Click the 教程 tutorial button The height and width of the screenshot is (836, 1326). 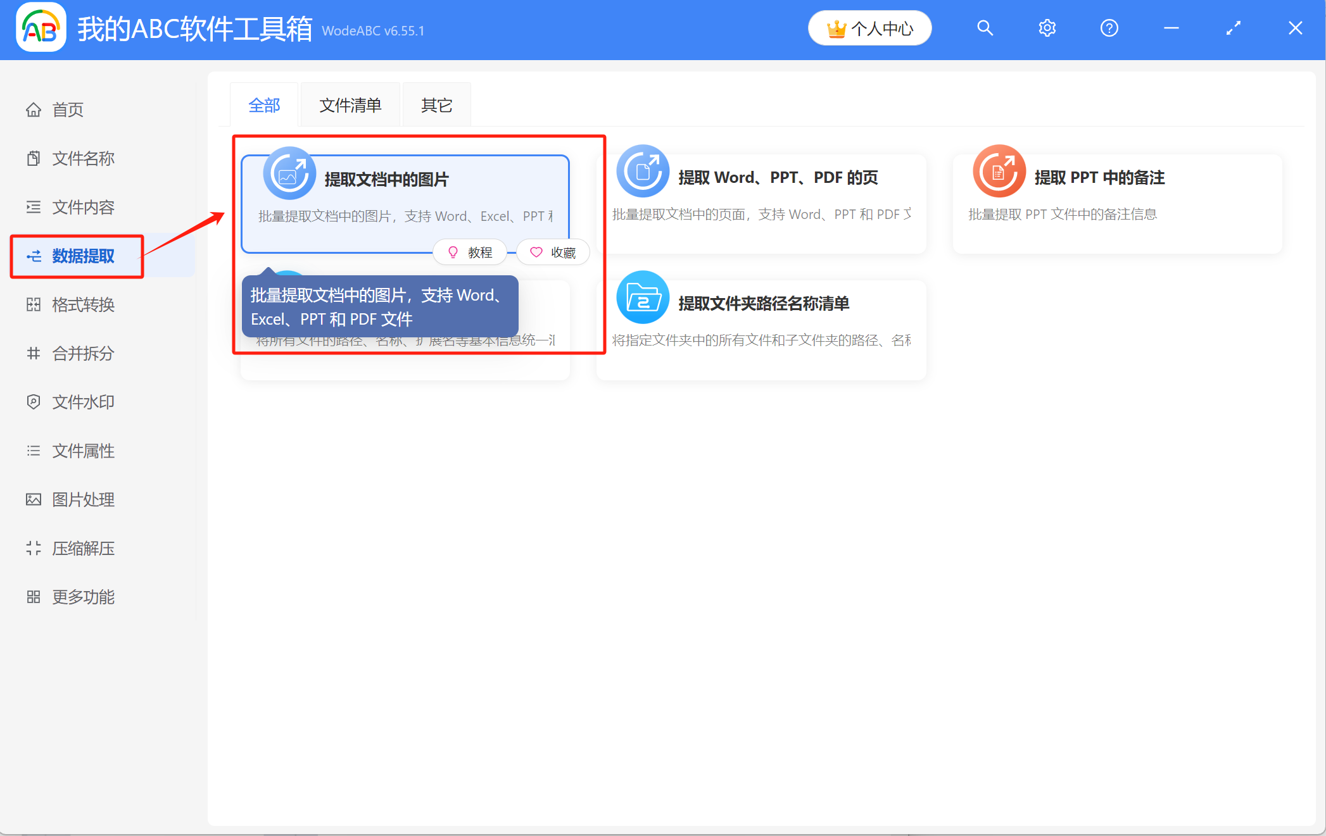pos(470,252)
